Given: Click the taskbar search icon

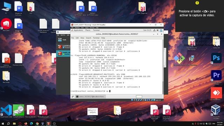Looking at the screenshot, I should 8,124.
